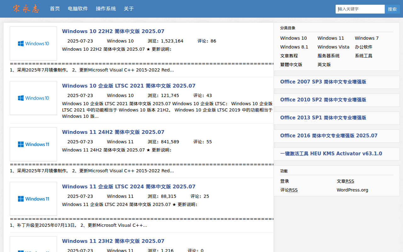
Task: Click Windows 11 category under 24H2 post
Action: coord(120,142)
